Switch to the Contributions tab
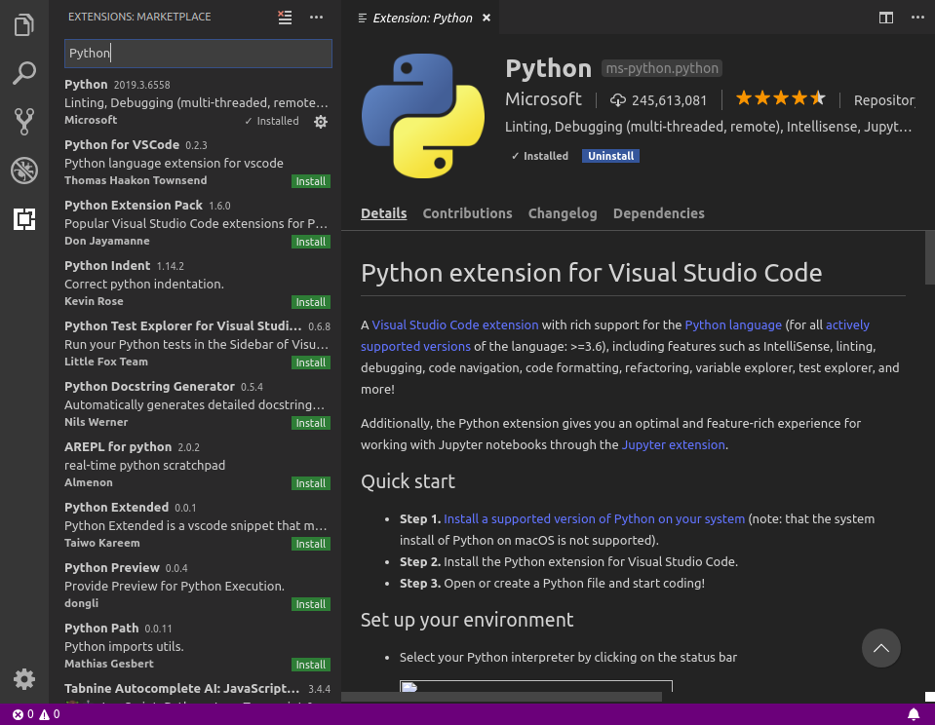 tap(467, 213)
